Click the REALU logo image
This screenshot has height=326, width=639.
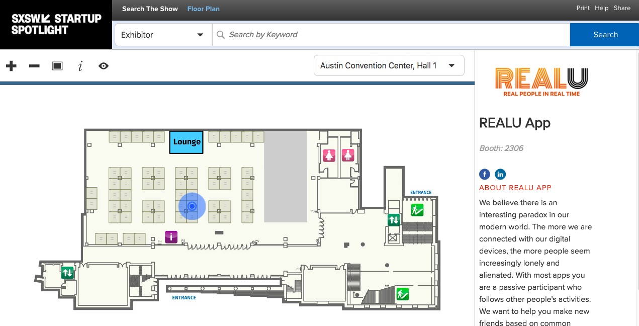541,81
